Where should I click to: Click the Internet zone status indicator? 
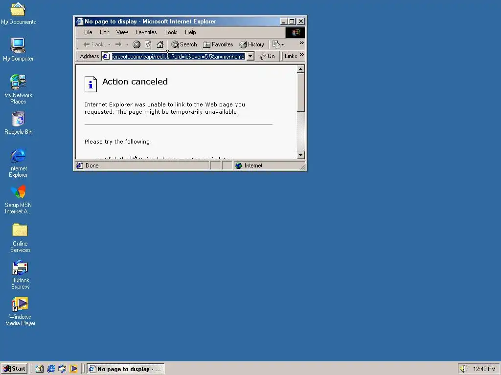point(249,166)
